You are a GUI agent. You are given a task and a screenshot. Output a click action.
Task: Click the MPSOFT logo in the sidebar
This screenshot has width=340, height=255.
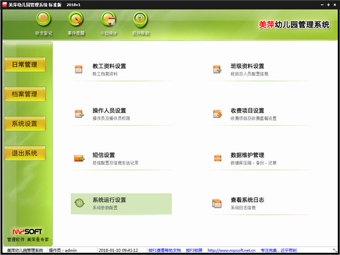[24, 232]
